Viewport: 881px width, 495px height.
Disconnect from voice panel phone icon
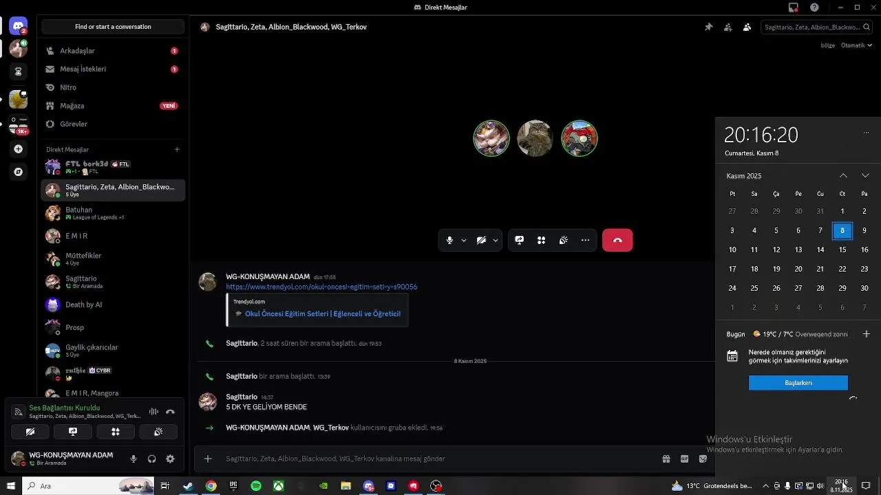tap(171, 412)
